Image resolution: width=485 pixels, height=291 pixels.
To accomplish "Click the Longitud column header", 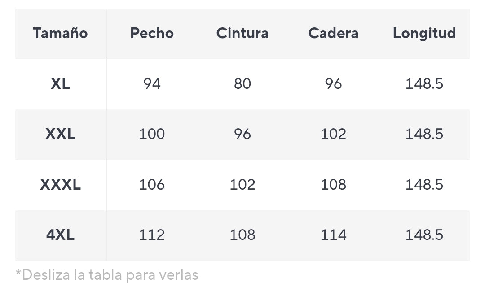I will (424, 33).
